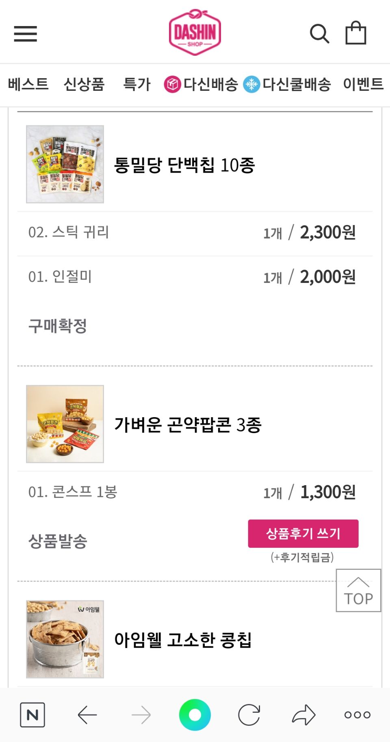Go back with browser back arrow
The width and height of the screenshot is (390, 742).
[x=87, y=715]
